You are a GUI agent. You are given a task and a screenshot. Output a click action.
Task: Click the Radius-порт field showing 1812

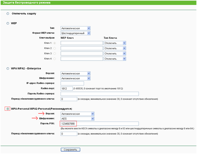click(67, 89)
